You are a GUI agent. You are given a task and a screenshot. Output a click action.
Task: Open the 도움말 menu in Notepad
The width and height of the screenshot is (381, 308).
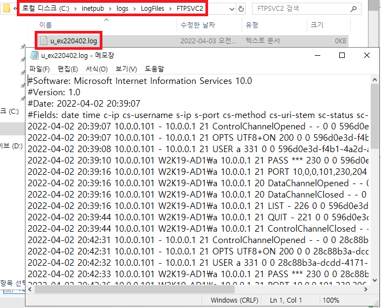click(x=154, y=69)
